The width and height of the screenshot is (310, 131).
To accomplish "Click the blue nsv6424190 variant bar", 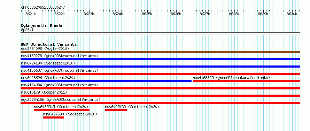I will pos(160,67).
